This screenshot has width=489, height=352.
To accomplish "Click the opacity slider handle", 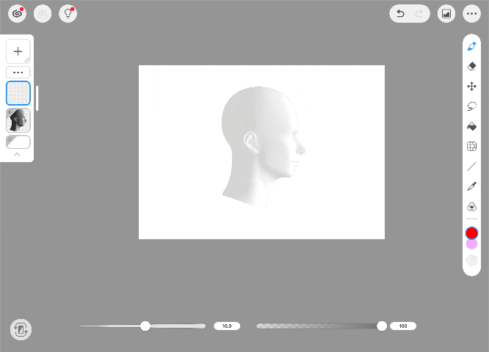I will 382,326.
